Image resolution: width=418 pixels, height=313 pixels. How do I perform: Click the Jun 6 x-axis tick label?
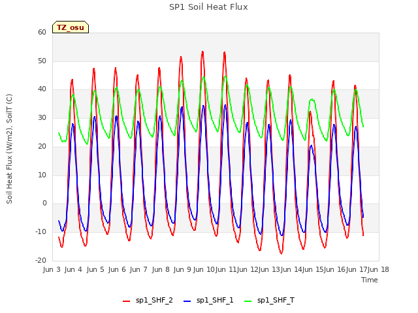(117, 269)
